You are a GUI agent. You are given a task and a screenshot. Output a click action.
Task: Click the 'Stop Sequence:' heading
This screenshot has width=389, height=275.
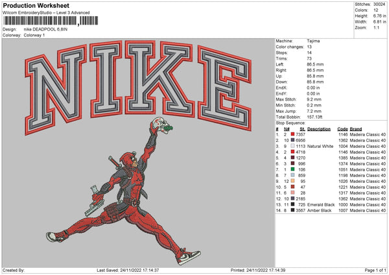tap(290, 123)
